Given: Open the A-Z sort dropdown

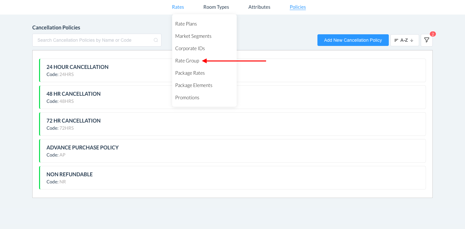Looking at the screenshot, I should (404, 40).
